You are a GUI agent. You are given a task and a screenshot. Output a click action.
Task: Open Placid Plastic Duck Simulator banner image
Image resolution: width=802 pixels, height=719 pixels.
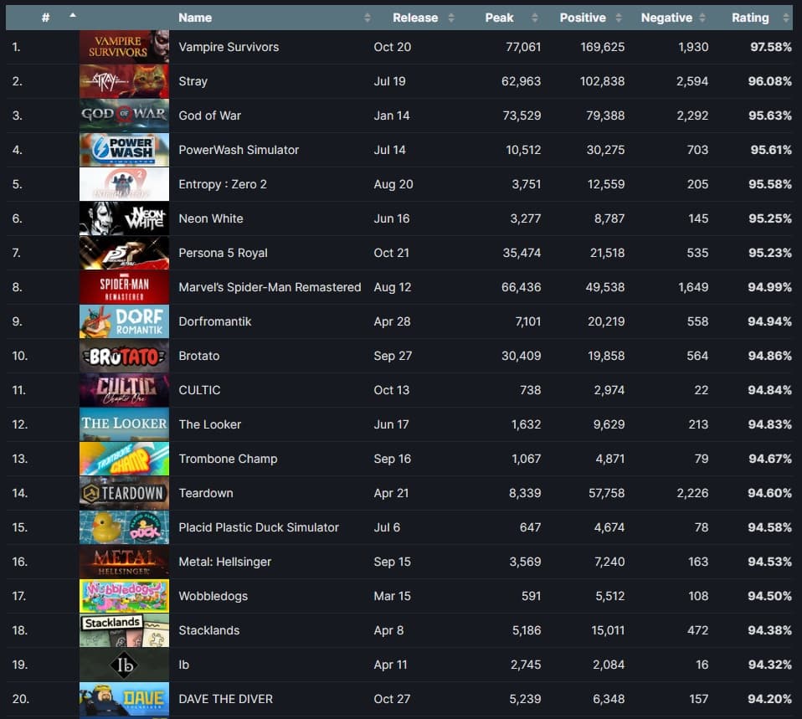pyautogui.click(x=124, y=526)
